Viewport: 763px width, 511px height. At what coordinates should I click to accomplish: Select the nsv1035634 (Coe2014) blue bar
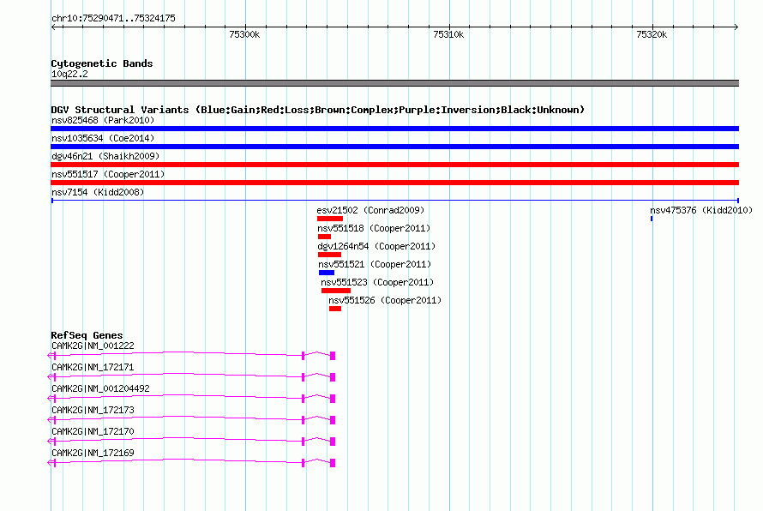coord(394,147)
